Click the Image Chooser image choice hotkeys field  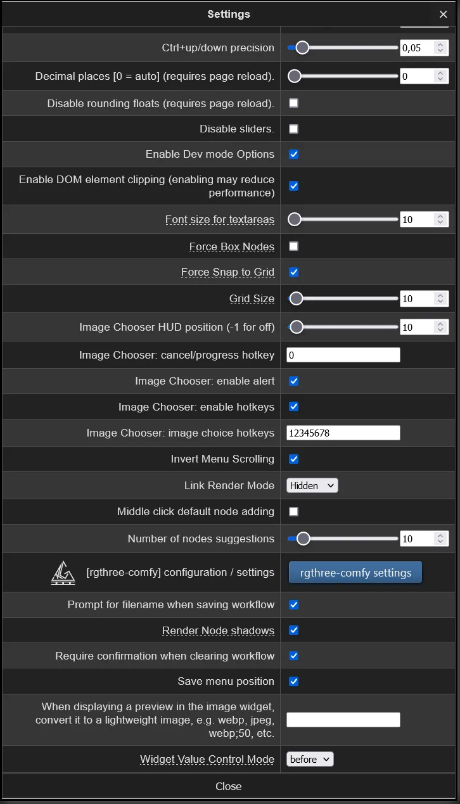(343, 433)
